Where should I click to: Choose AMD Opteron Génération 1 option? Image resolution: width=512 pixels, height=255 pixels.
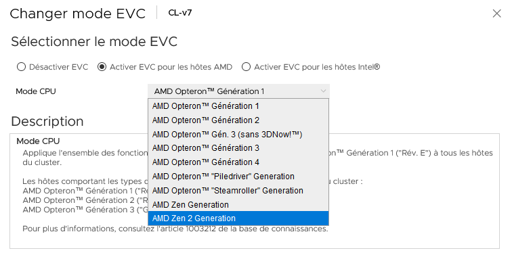238,106
